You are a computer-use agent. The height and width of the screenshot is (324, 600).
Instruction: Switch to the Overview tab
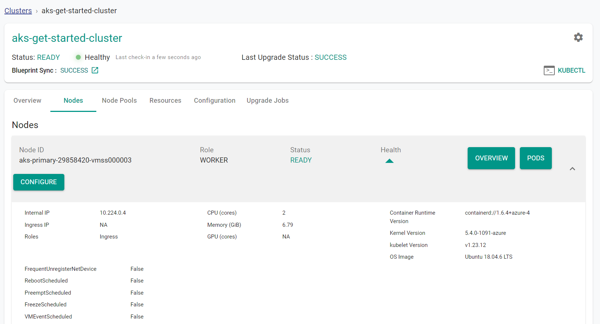click(x=27, y=101)
